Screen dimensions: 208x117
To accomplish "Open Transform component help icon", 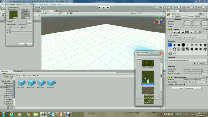I will coord(204,19).
